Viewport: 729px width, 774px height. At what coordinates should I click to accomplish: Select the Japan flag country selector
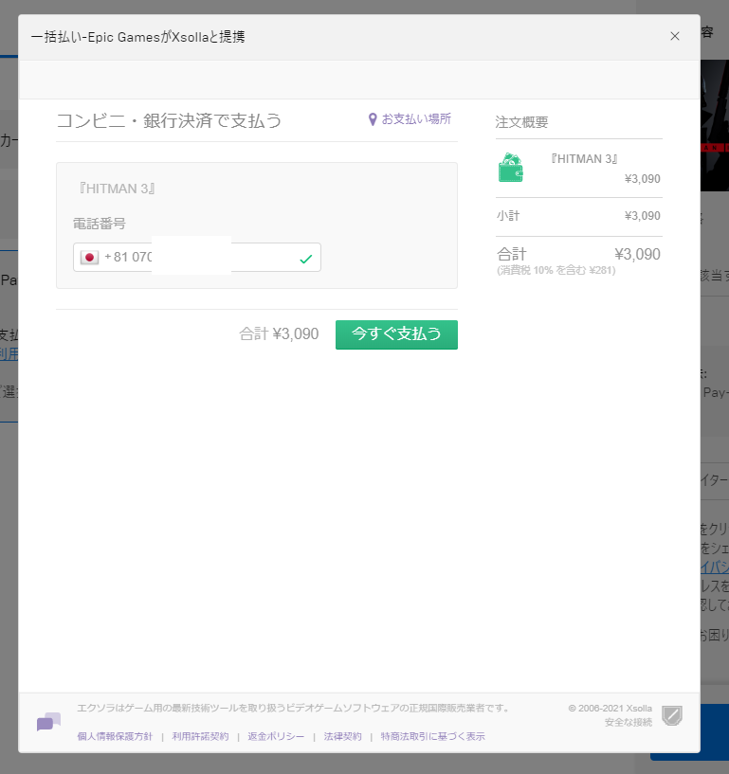[x=89, y=257]
